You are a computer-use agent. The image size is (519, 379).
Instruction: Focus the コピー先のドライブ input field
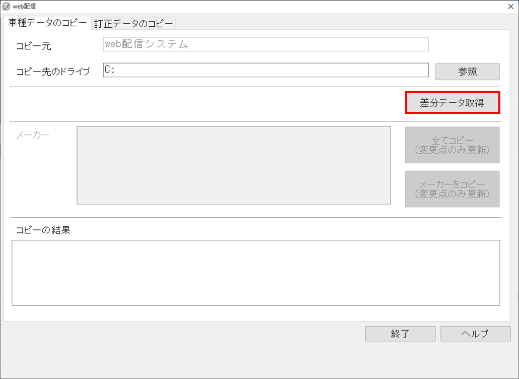(x=266, y=70)
